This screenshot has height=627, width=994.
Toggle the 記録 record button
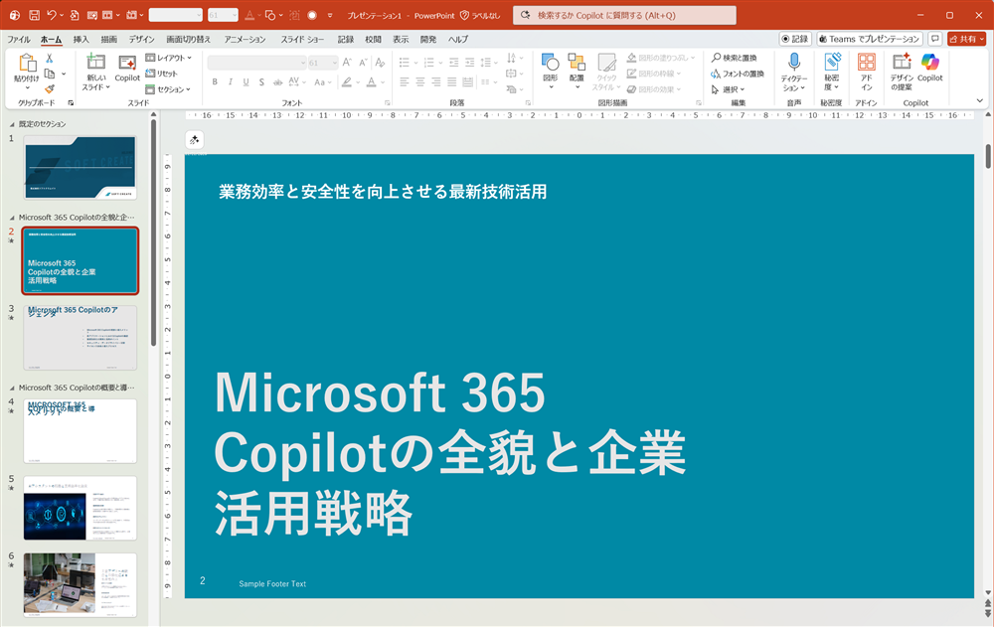coord(795,39)
